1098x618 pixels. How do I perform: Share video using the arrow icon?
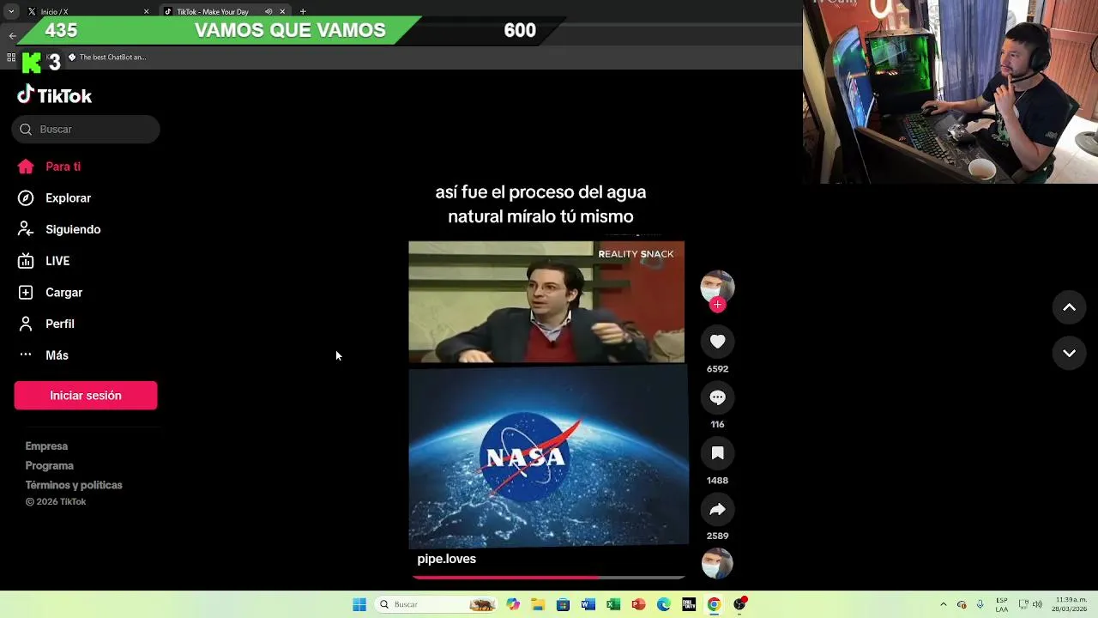coord(718,509)
